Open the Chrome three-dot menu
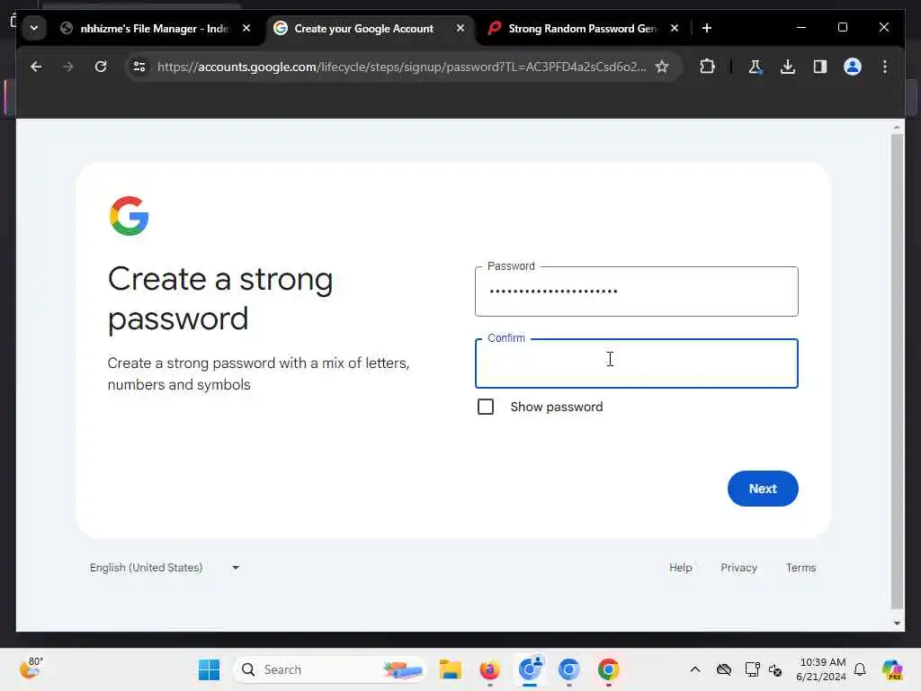 (x=885, y=67)
